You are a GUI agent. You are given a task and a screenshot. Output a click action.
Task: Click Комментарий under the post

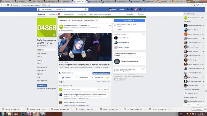pyautogui.click(x=82, y=78)
